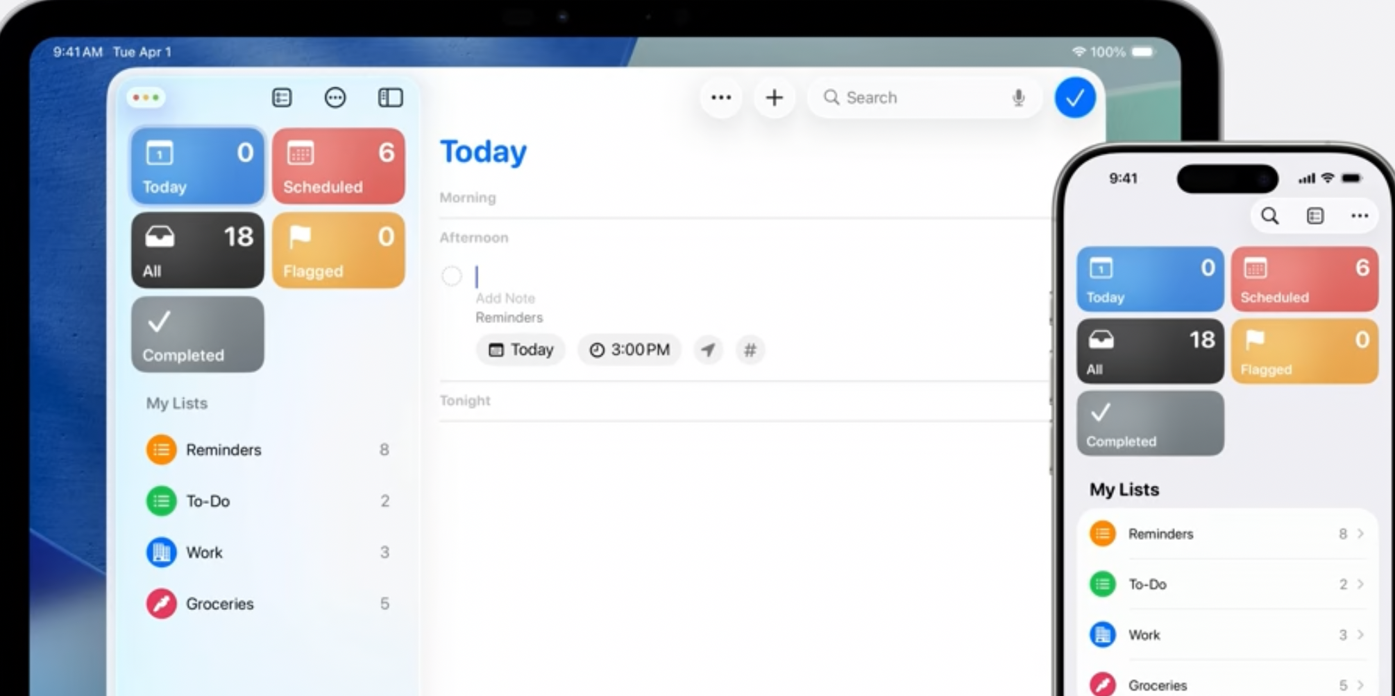Add a new reminder with the plus button

pos(775,98)
